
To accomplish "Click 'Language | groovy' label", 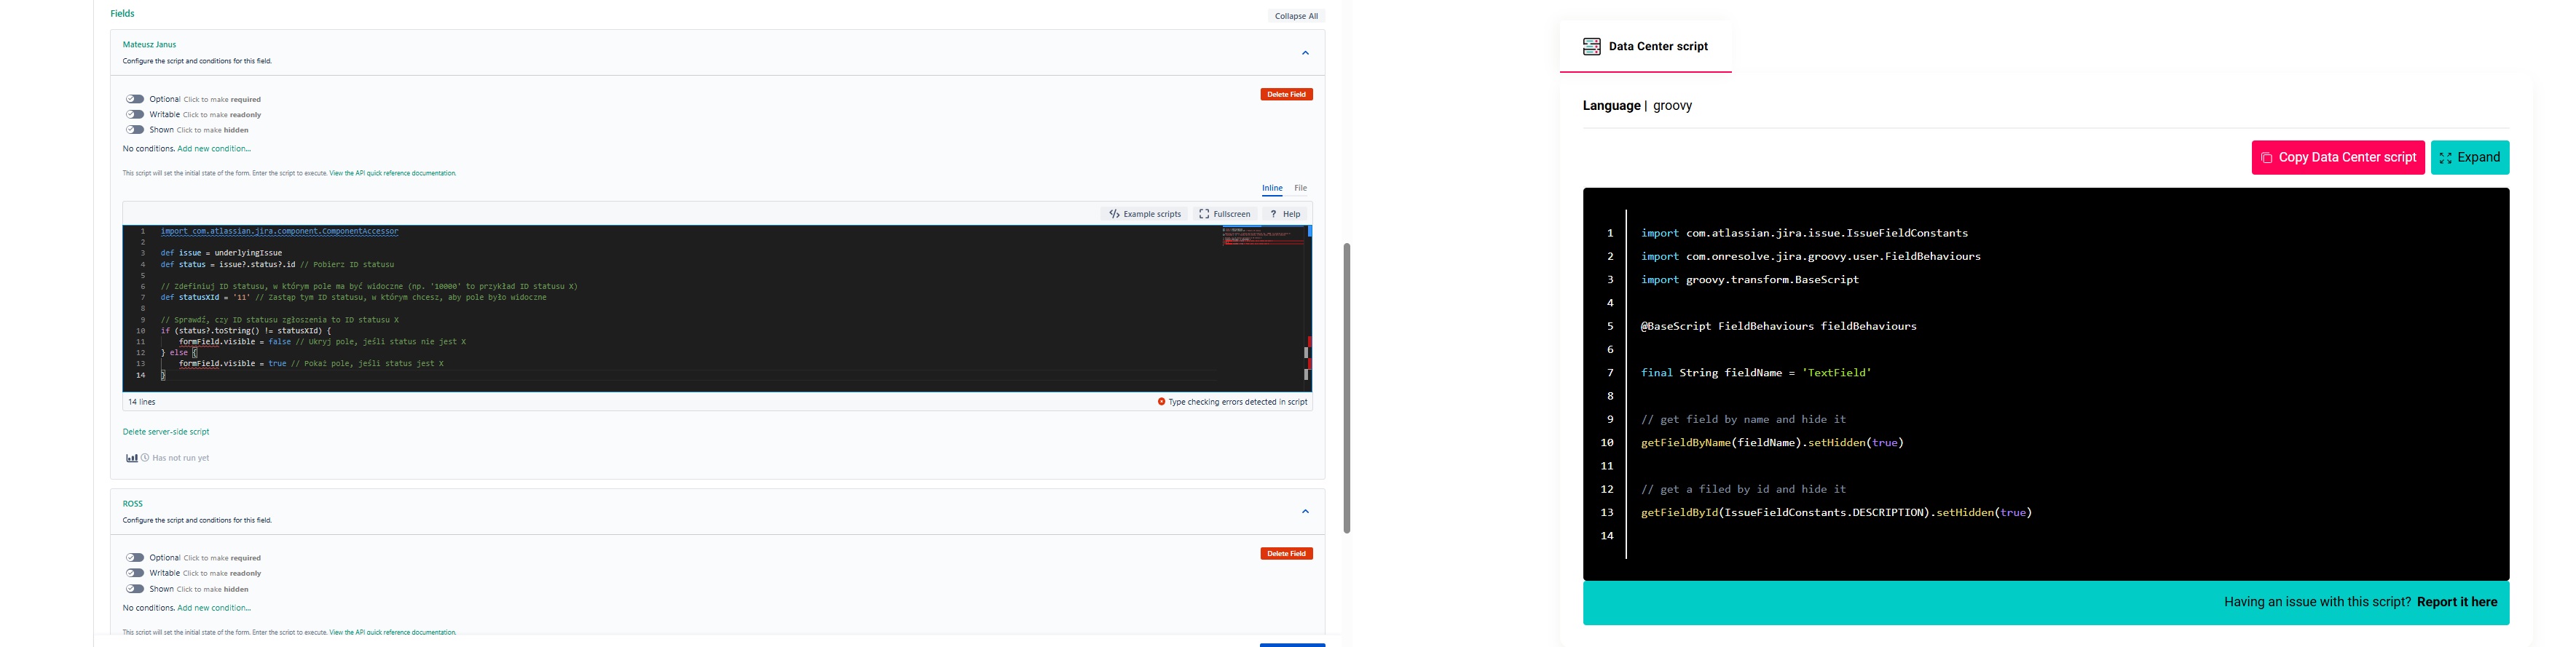I will tap(1637, 106).
